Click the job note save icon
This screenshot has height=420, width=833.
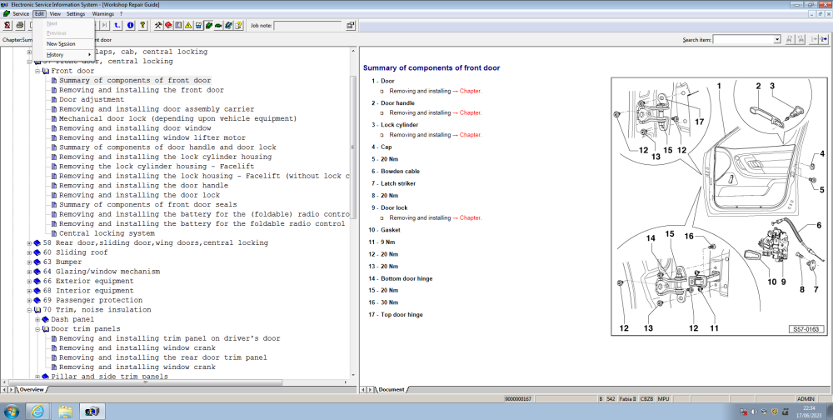click(x=350, y=25)
